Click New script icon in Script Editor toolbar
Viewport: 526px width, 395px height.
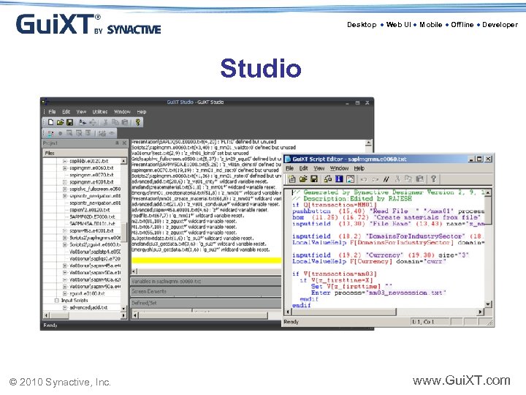(x=291, y=179)
